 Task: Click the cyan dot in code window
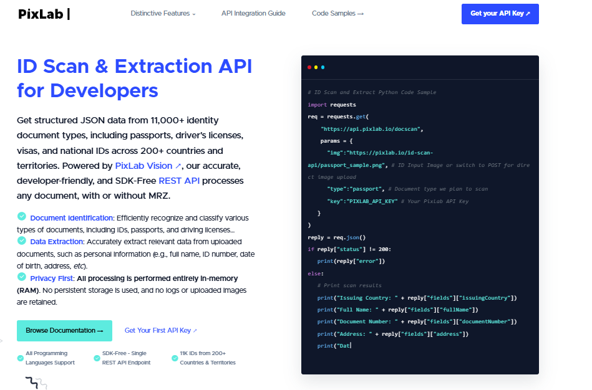323,67
